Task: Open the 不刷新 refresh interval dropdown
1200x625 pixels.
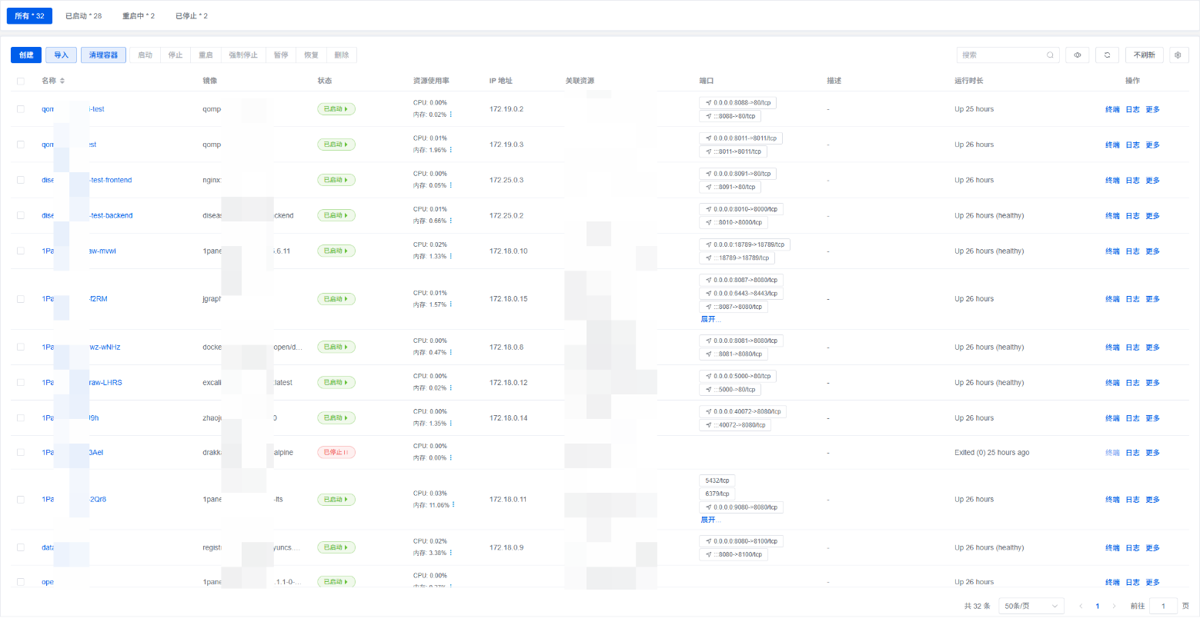Action: 1144,55
